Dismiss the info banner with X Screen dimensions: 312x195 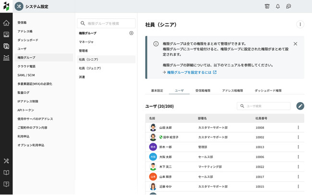click(295, 44)
